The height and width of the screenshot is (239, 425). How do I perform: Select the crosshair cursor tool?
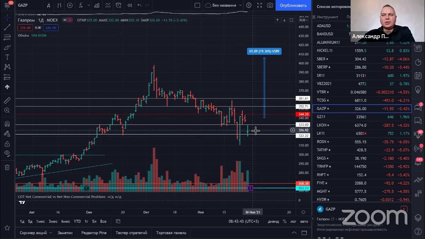[x=7, y=17]
